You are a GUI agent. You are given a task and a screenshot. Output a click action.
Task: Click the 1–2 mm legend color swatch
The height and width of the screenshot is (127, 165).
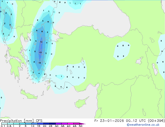pos(16,124)
